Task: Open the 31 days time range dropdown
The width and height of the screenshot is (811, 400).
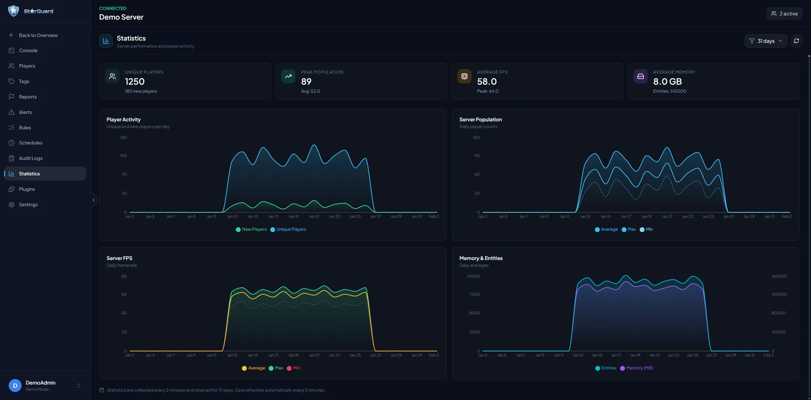Action: coord(766,41)
